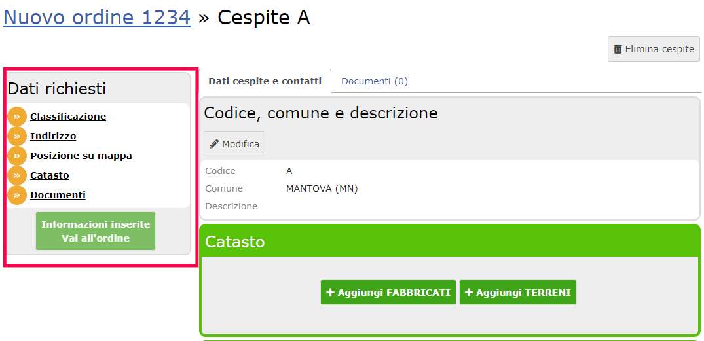Go back to the Nuovo ordine 1234 breadcrumb
Screen dimensions: 704x341
point(96,18)
